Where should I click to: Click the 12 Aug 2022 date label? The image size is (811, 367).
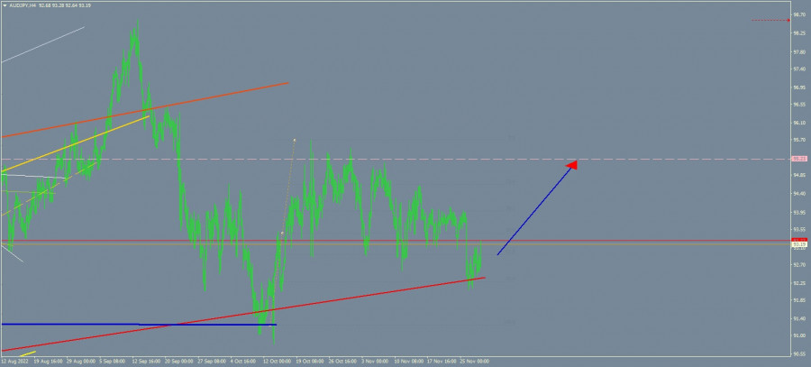(13, 361)
